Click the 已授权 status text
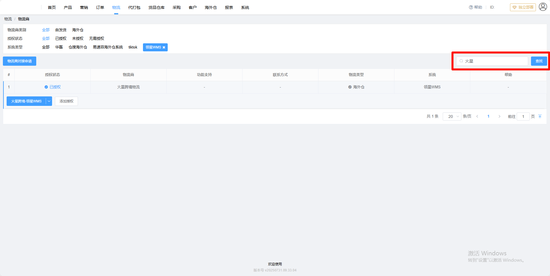Viewport: 550px width, 276px height. pos(55,87)
